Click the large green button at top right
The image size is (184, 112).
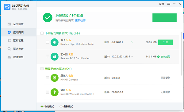tap(164, 17)
